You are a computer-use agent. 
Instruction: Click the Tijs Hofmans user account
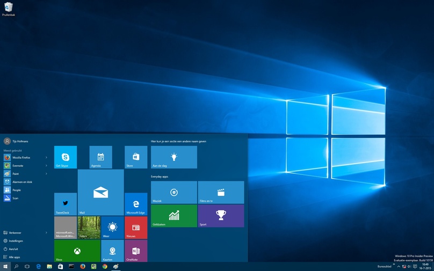pyautogui.click(x=16, y=141)
